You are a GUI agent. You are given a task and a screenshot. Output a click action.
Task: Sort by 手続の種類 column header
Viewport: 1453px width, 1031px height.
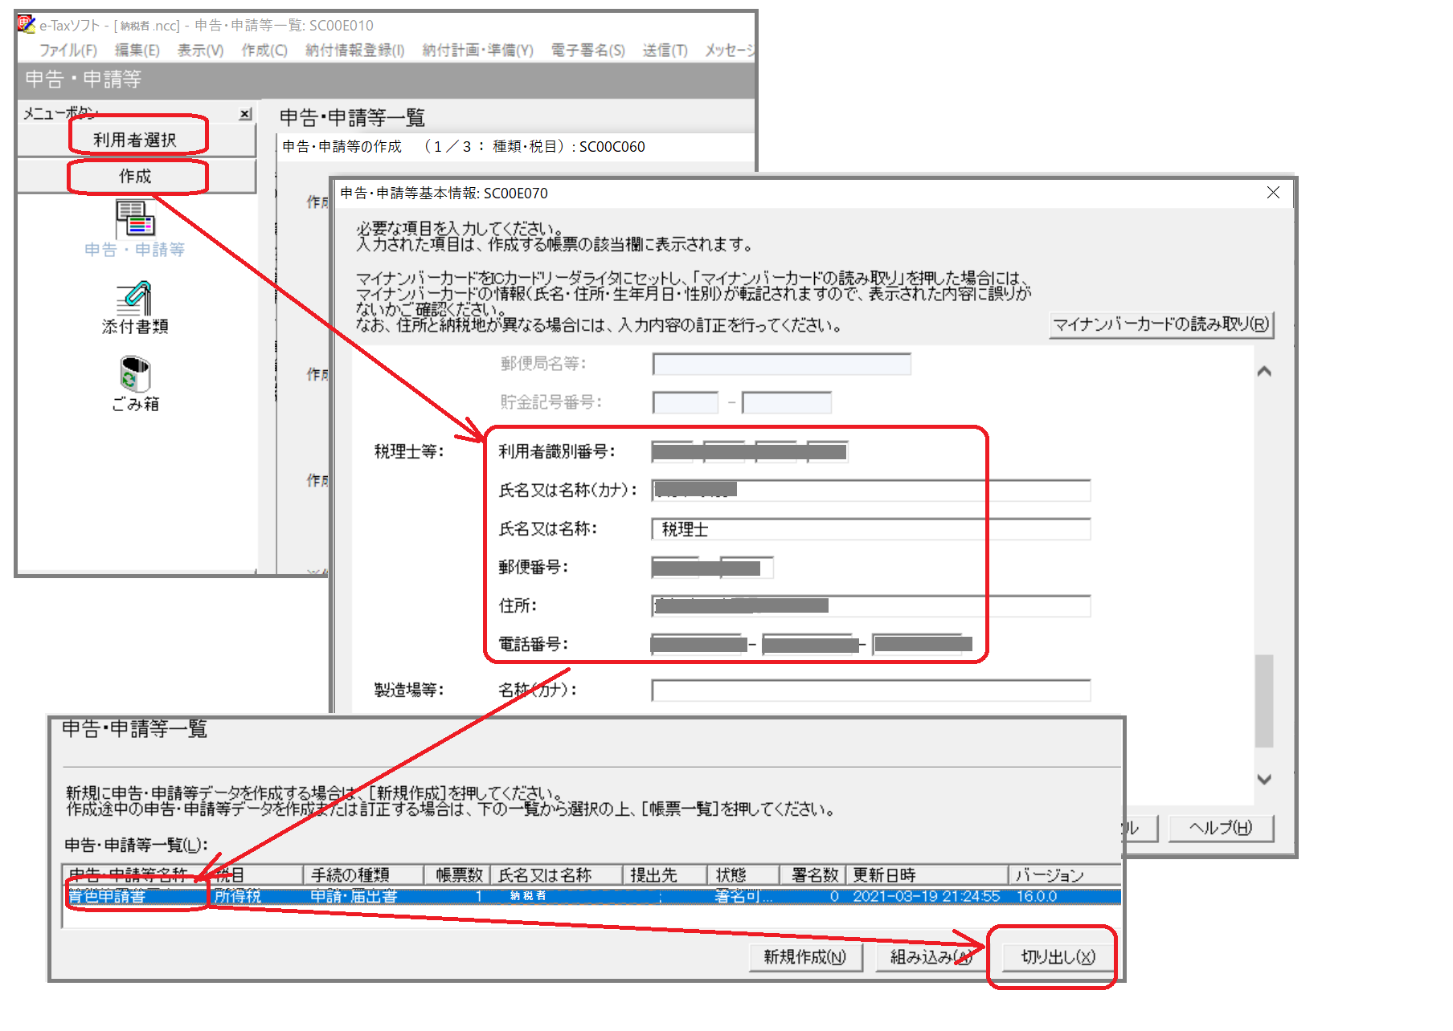point(364,874)
